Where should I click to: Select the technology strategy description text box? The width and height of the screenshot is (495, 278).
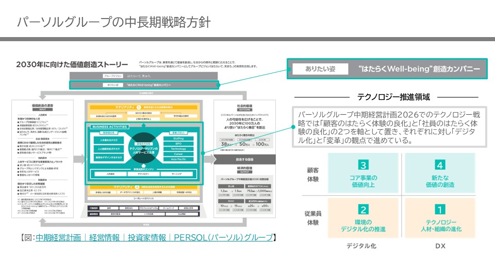[390, 127]
